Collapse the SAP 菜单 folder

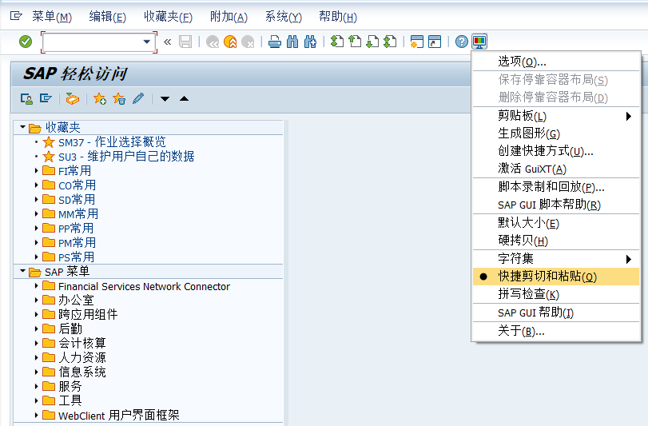22,271
